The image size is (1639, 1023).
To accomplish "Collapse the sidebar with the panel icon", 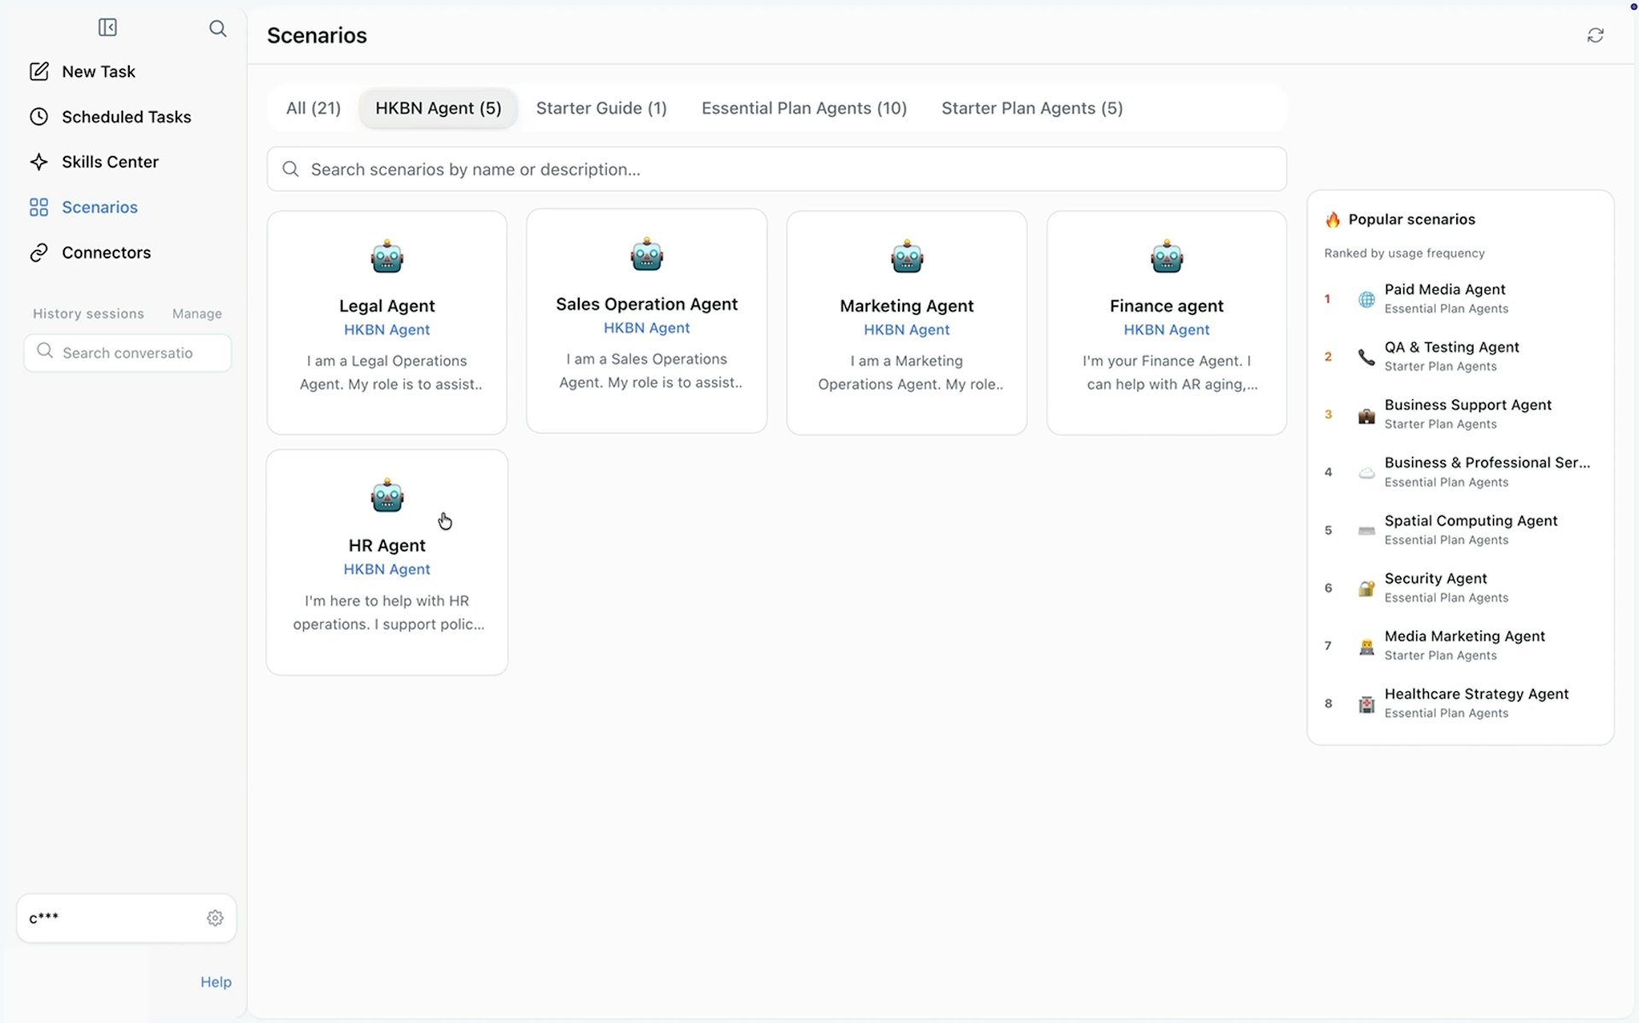I will click(x=108, y=28).
